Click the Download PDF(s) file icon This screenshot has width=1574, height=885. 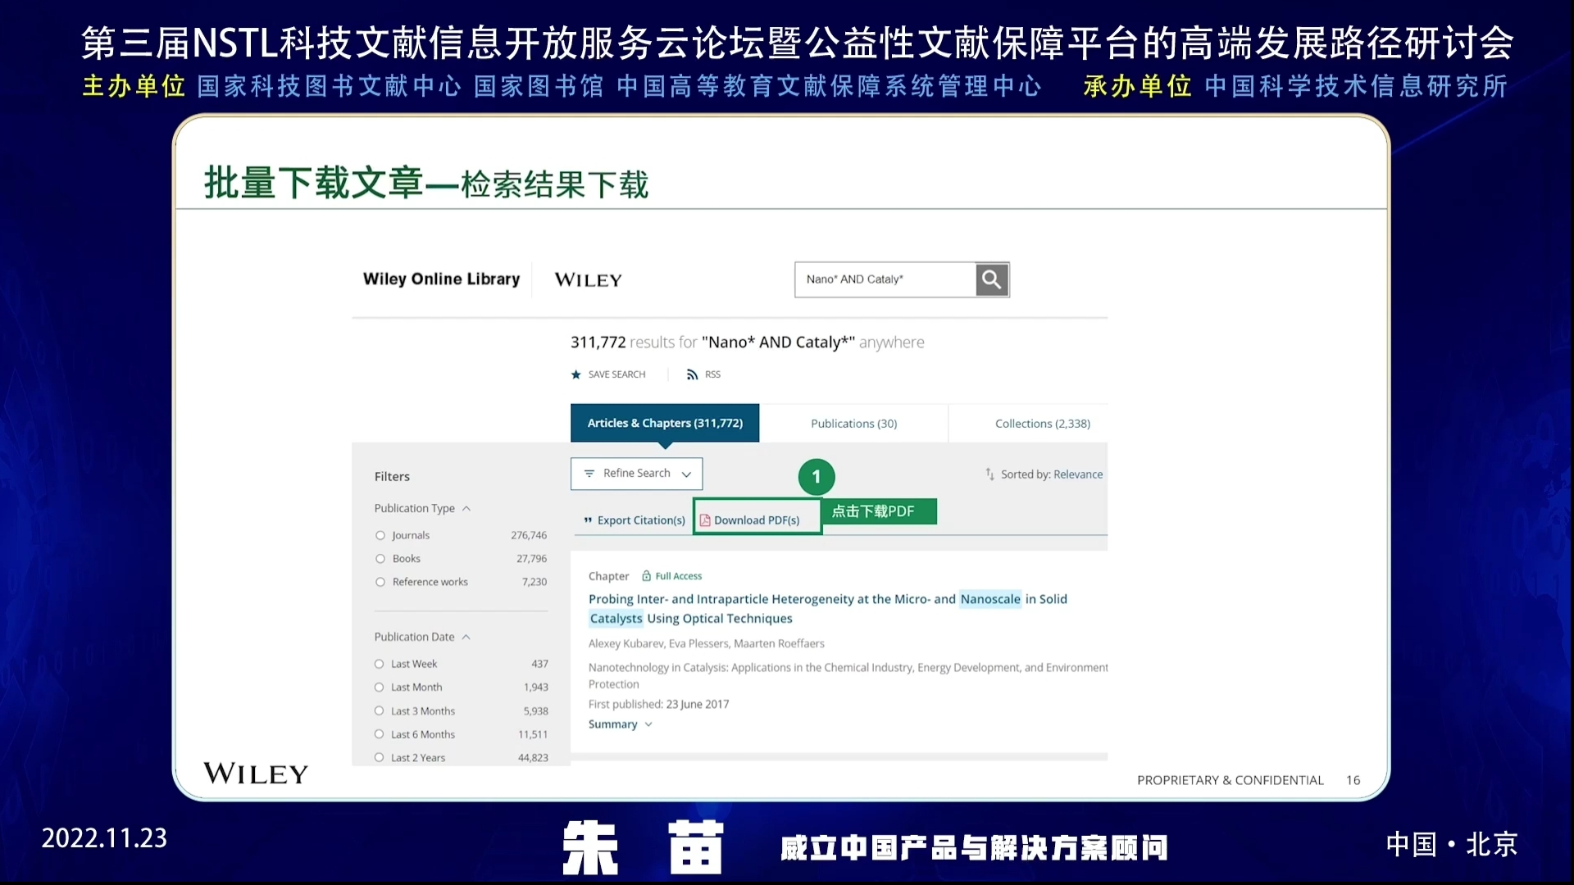click(705, 520)
